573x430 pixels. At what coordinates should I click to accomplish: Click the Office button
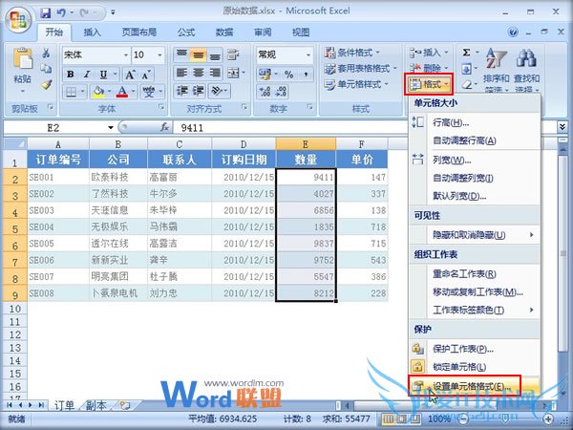(18, 19)
